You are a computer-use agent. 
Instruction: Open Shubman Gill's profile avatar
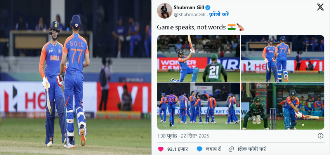165,11
